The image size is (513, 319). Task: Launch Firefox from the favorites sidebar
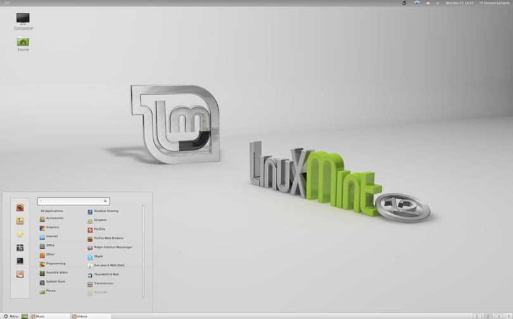[x=20, y=207]
